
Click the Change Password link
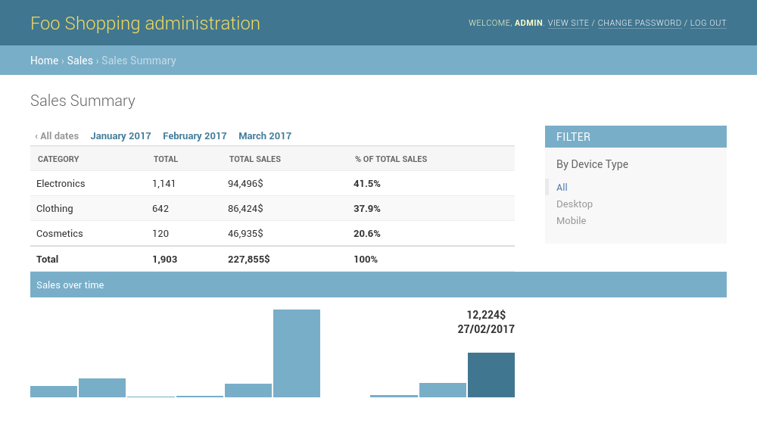[x=640, y=23]
